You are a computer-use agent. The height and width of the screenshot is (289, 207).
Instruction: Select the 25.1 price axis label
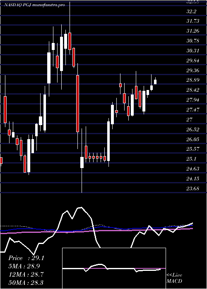point(192,159)
